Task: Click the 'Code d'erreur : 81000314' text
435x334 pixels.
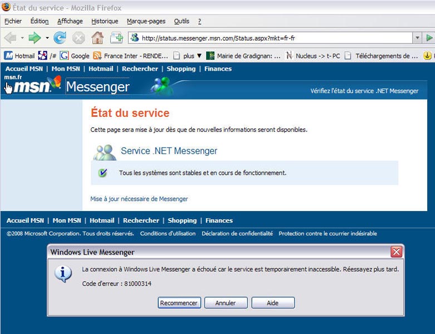Action: (x=117, y=283)
